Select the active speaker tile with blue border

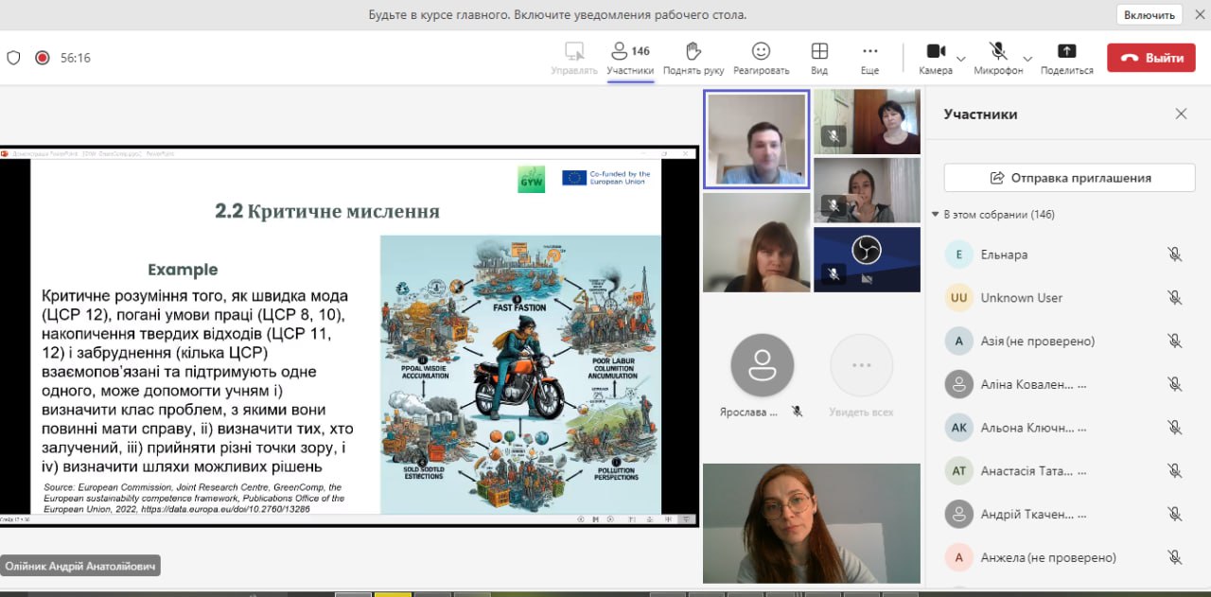[757, 140]
